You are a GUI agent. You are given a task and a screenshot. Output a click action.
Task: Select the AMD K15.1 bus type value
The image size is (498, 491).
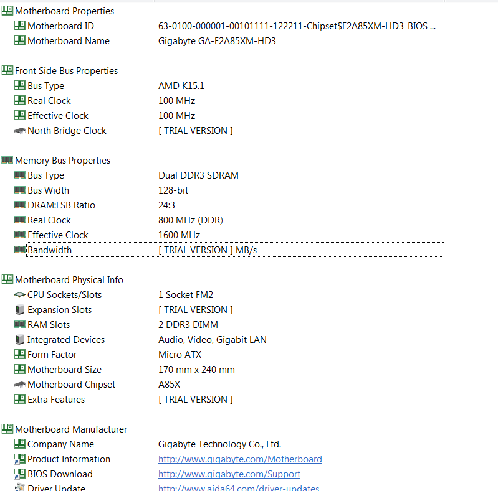[181, 86]
